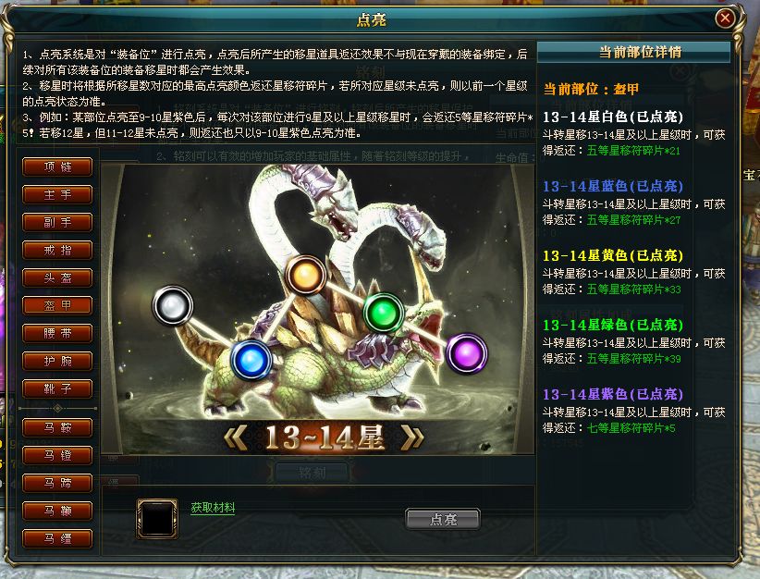This screenshot has height=579, width=760.
Task: Select the 靴子 slot
Action: click(57, 388)
